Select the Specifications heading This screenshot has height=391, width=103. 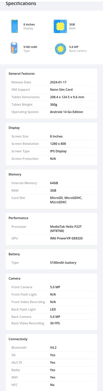21,3
